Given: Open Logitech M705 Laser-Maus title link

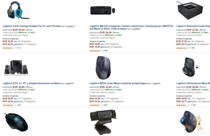Looking at the screenshot, I should click(x=118, y=83).
